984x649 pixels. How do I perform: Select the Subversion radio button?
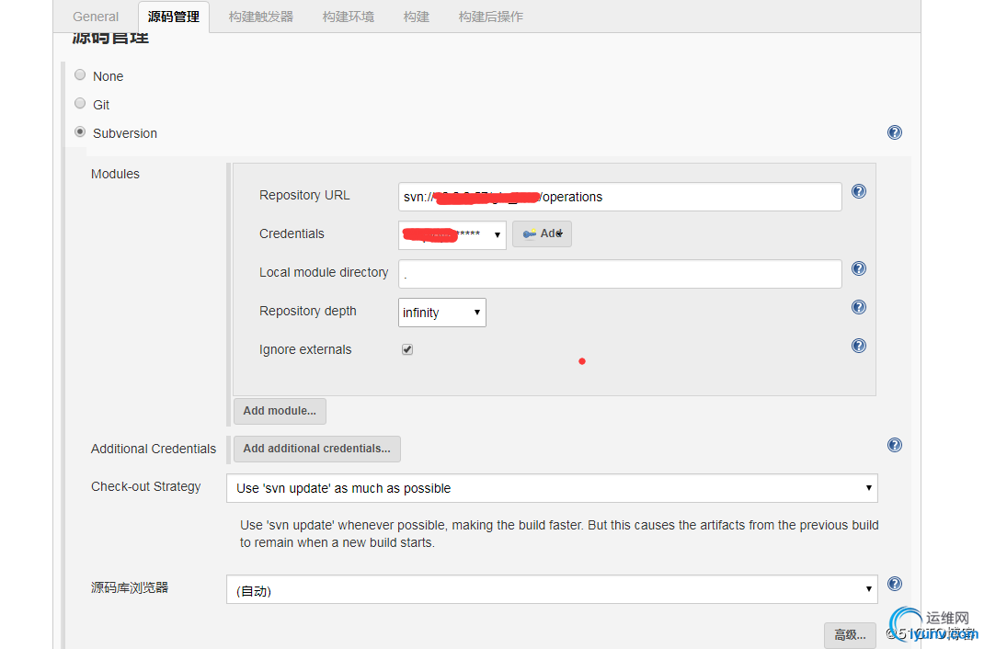point(80,132)
